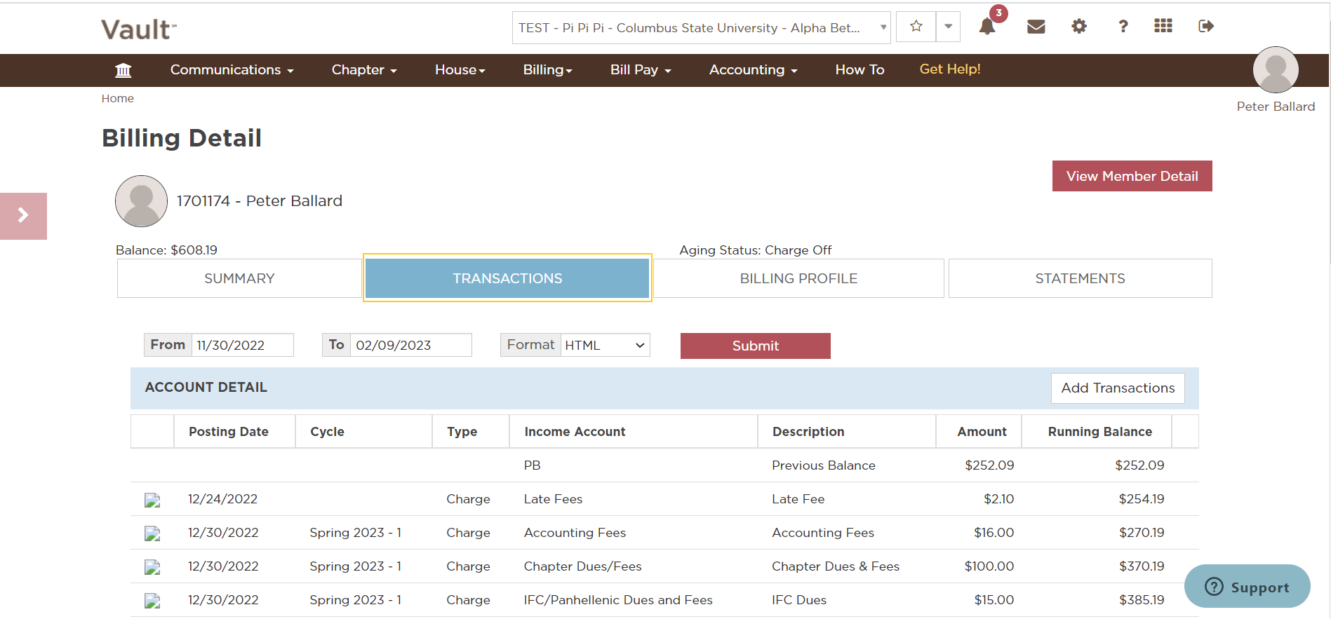Click the help question mark icon
Image resolution: width=1331 pixels, height=619 pixels.
pyautogui.click(x=1123, y=27)
